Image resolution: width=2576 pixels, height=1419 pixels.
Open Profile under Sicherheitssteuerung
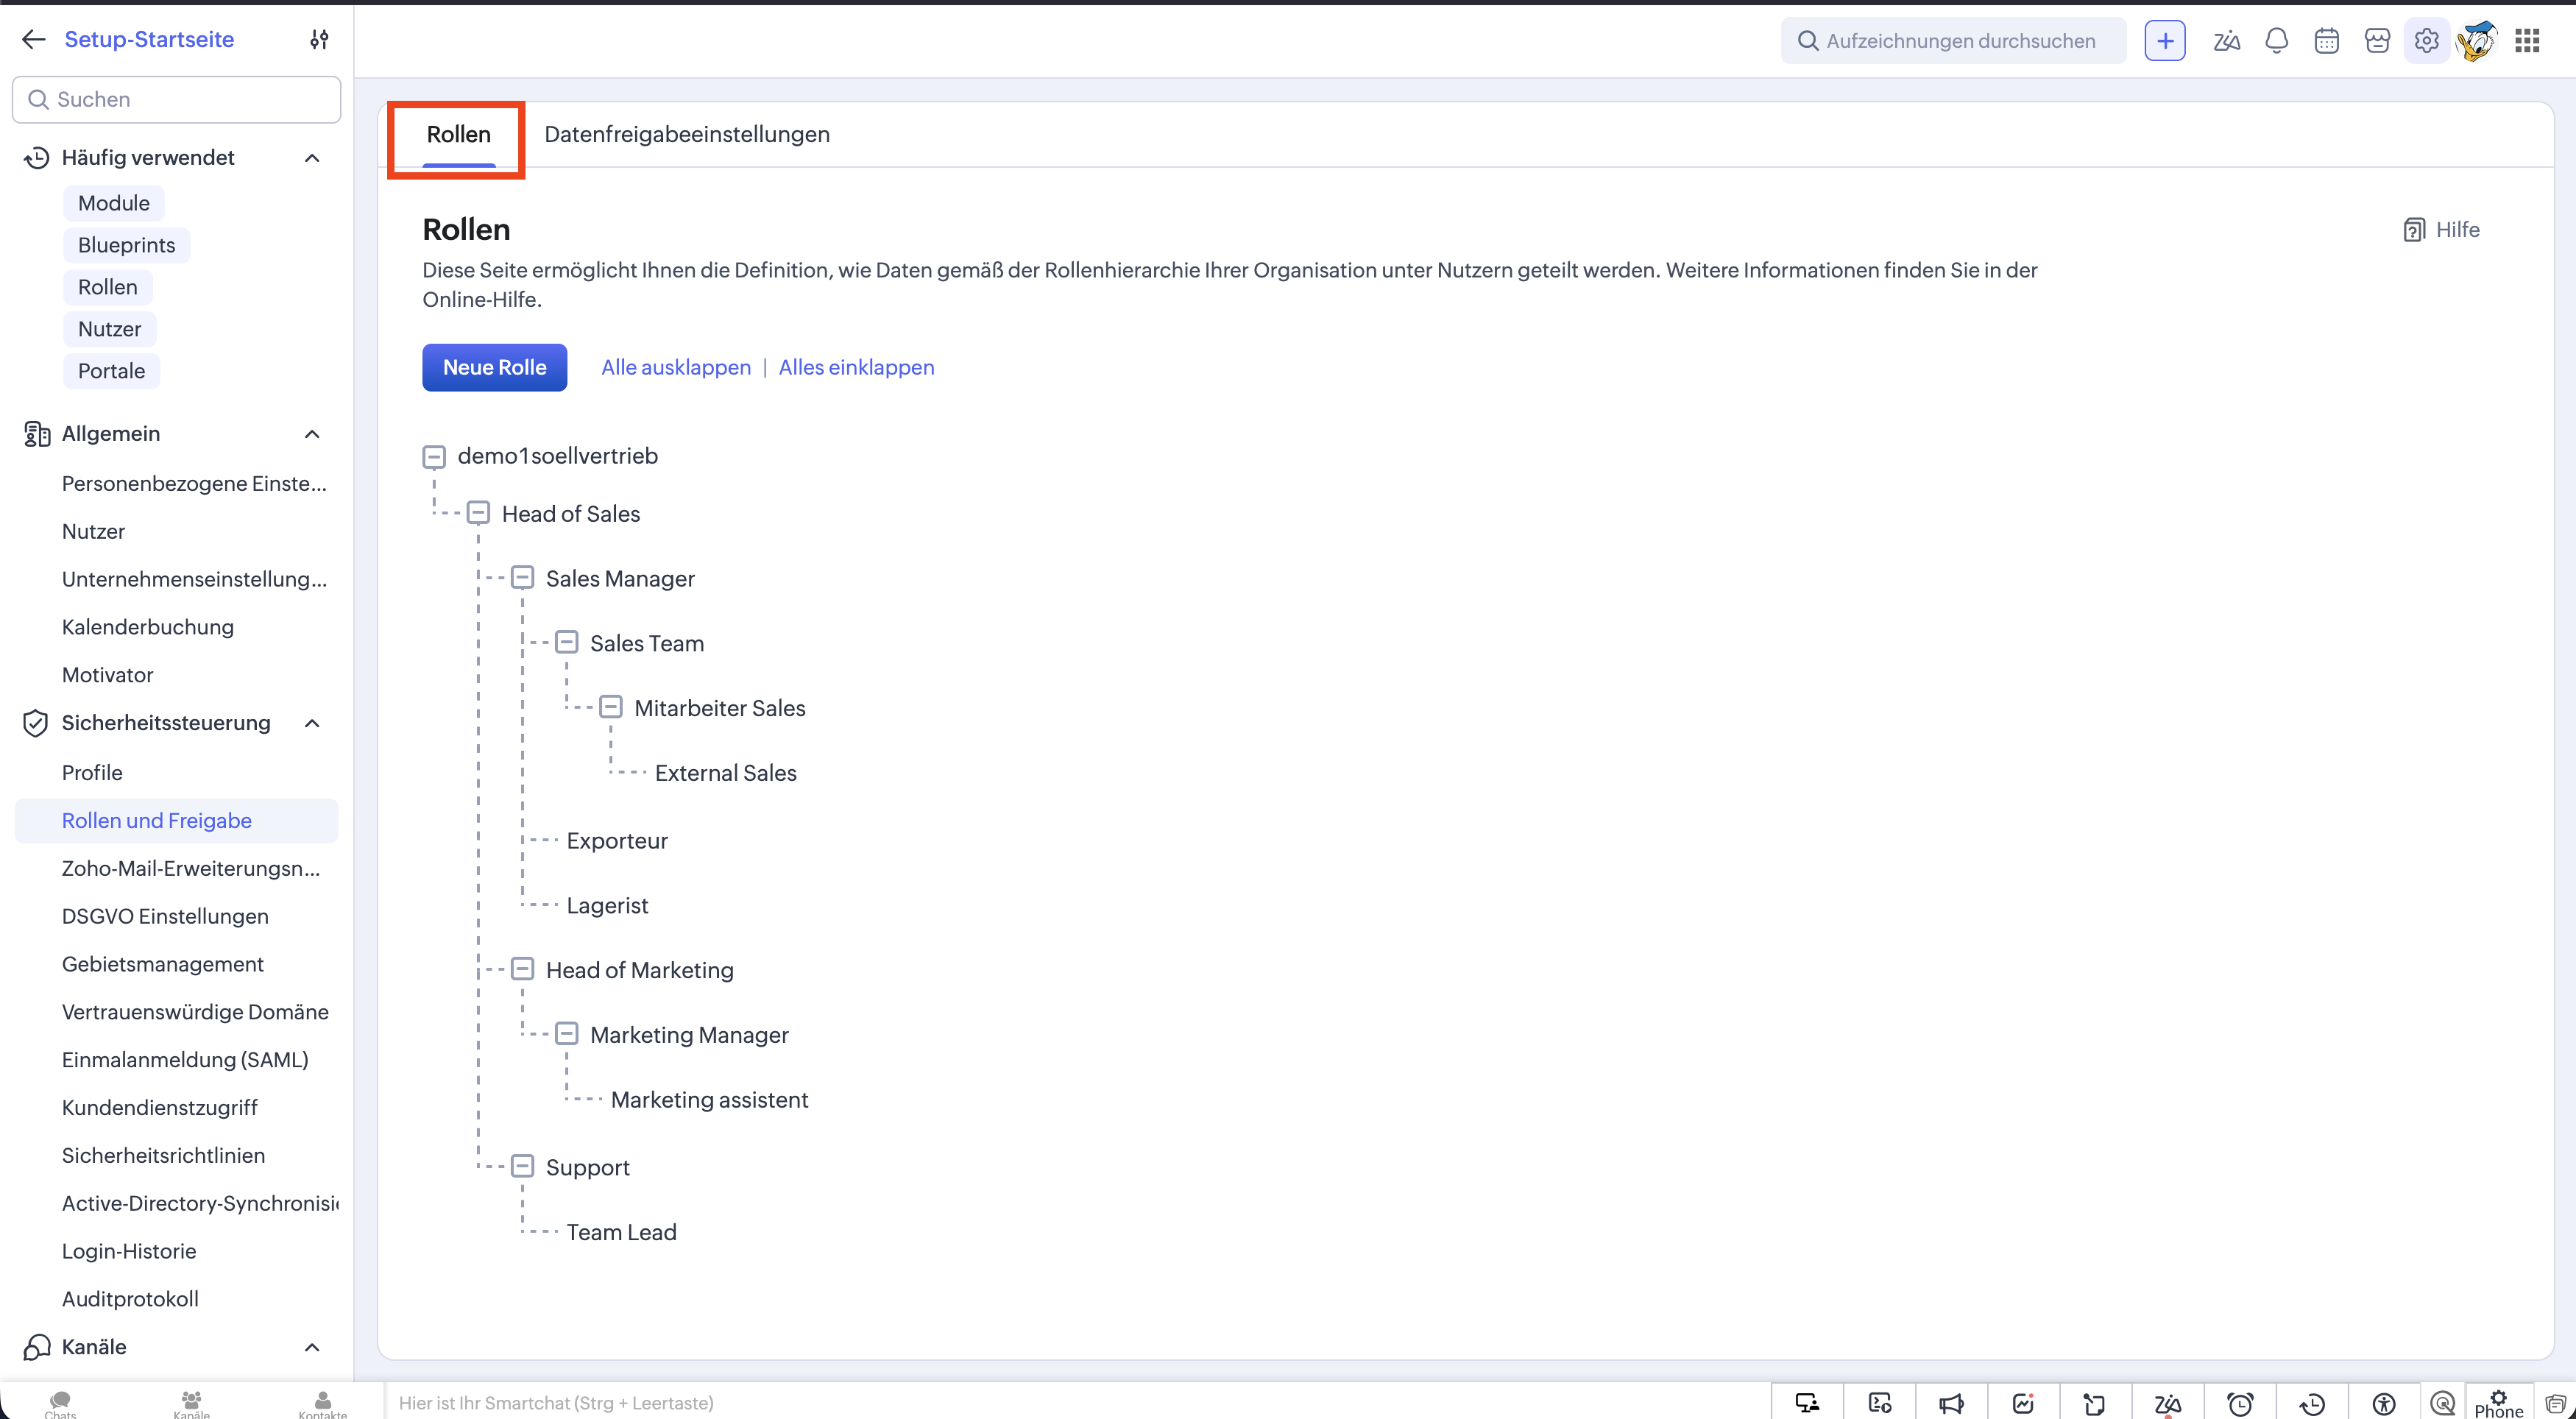(92, 773)
